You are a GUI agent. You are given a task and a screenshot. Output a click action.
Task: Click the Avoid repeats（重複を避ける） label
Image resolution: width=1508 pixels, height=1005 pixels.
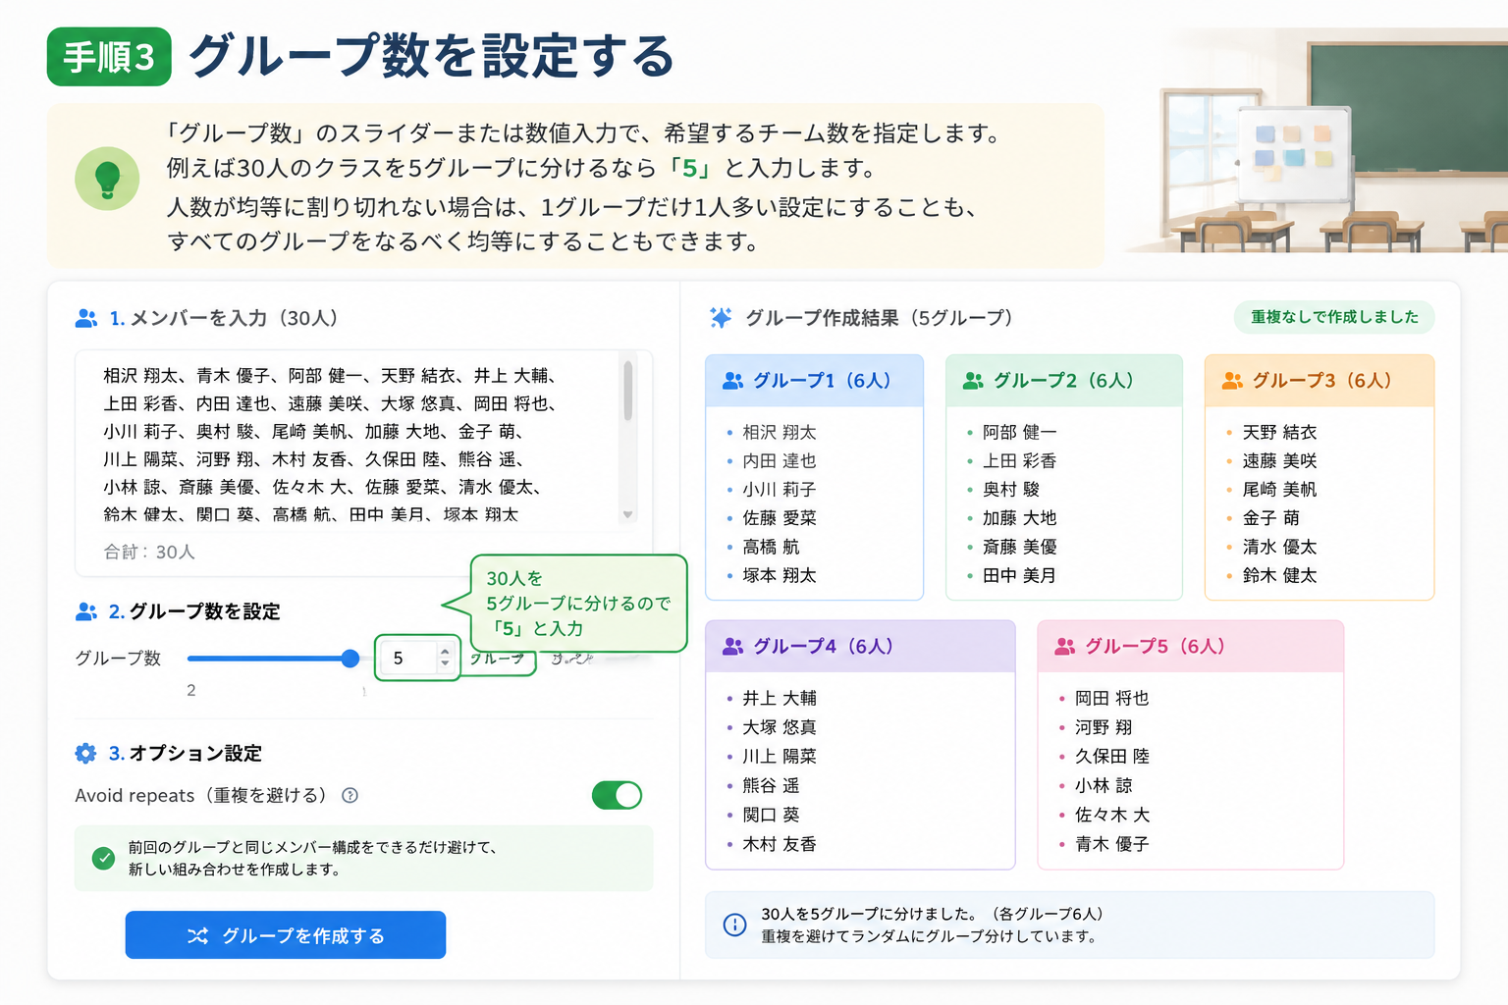[204, 795]
